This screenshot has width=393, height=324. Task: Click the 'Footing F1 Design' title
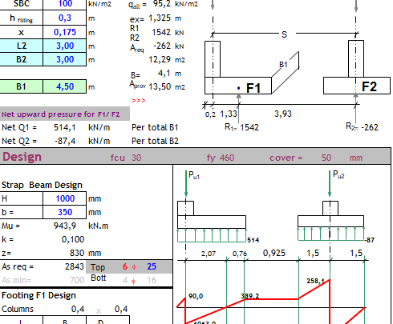tap(38, 295)
